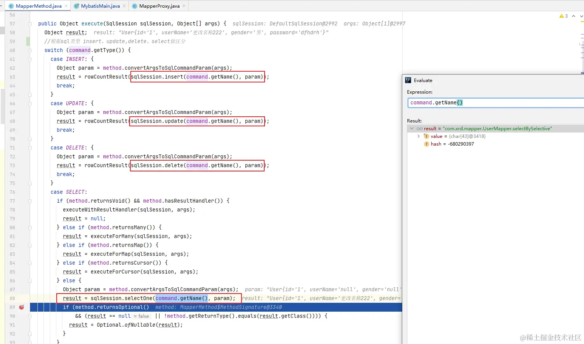Click the MybatisMain.java class file icon
This screenshot has height=344, width=584.
pyautogui.click(x=76, y=6)
